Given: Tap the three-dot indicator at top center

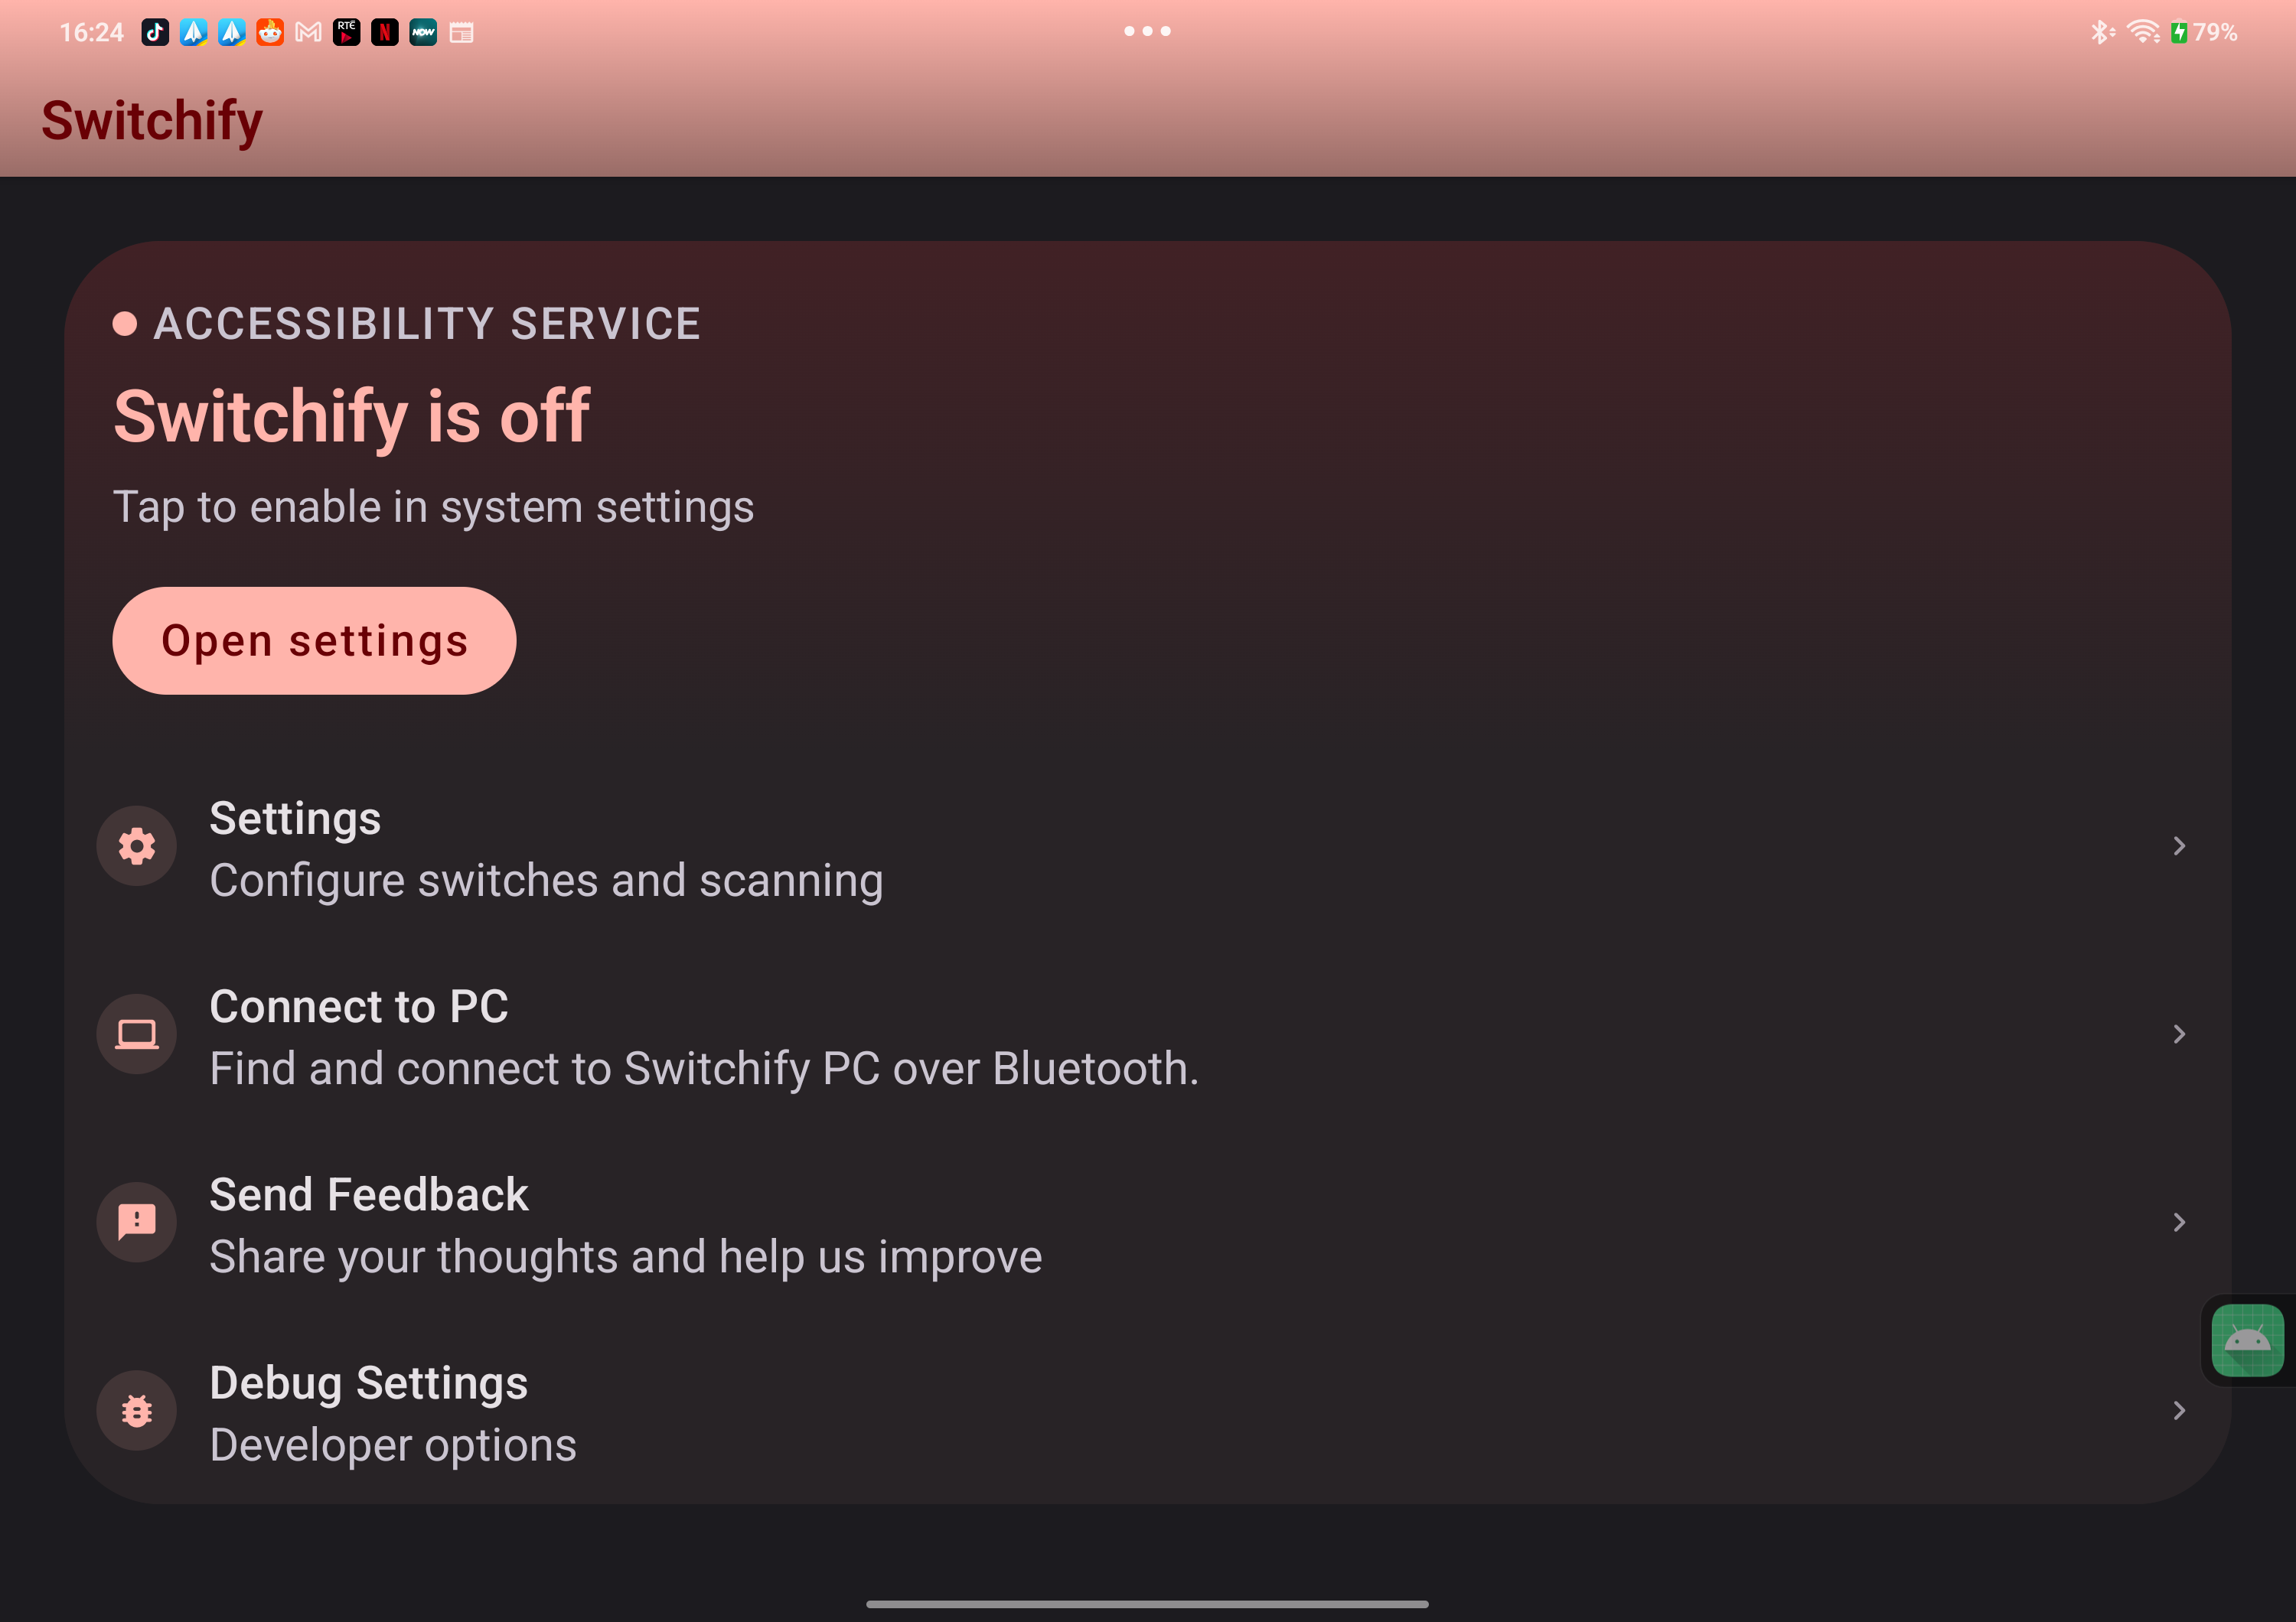Looking at the screenshot, I should pos(1147,31).
